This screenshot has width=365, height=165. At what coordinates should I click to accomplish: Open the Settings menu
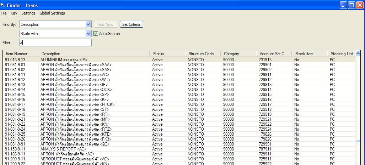click(28, 13)
